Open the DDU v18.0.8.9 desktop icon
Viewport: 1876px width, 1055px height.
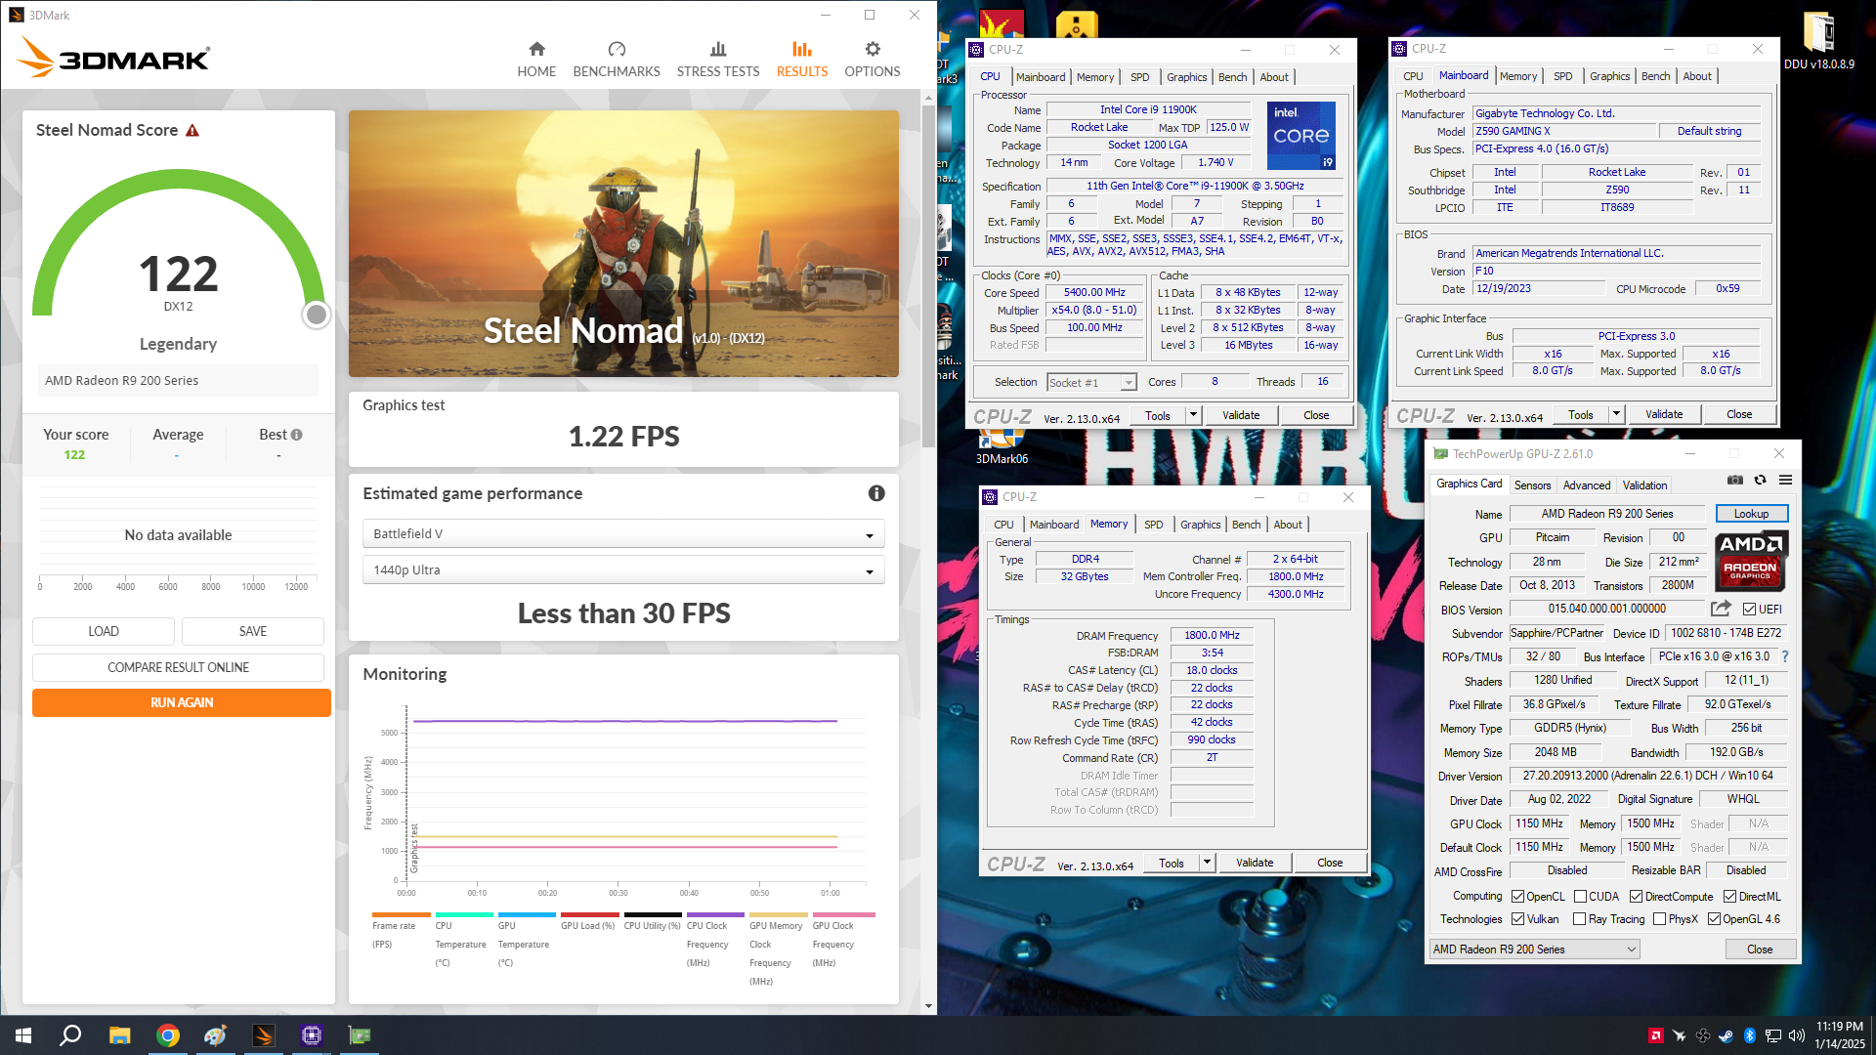click(x=1818, y=41)
